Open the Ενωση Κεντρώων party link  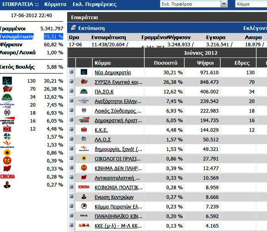coord(114,197)
